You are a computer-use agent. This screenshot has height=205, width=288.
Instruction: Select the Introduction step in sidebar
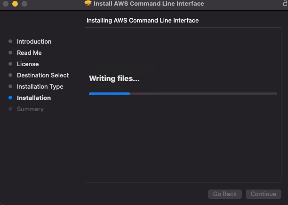(34, 42)
